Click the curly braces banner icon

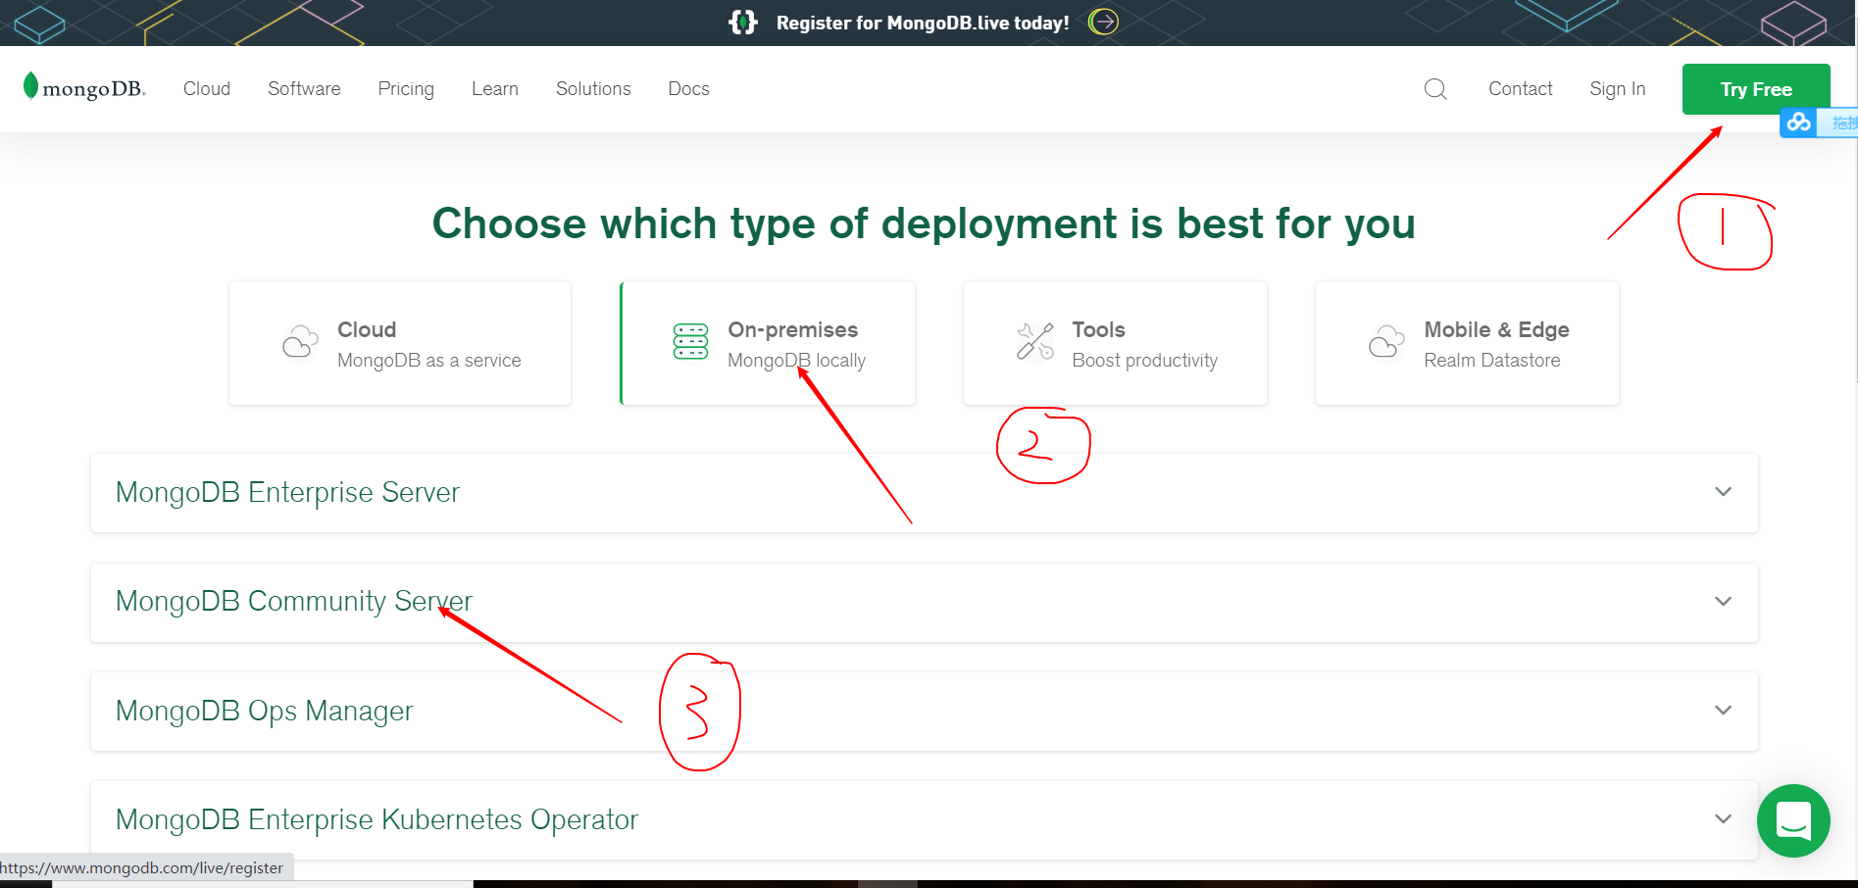point(743,22)
